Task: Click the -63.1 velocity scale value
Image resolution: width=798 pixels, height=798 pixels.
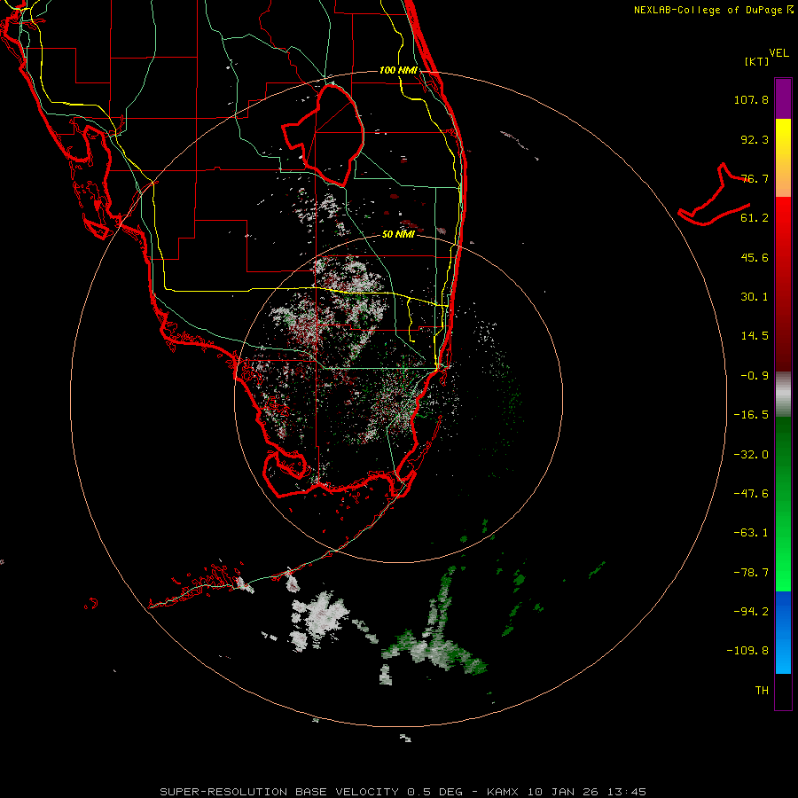Action: [x=751, y=533]
